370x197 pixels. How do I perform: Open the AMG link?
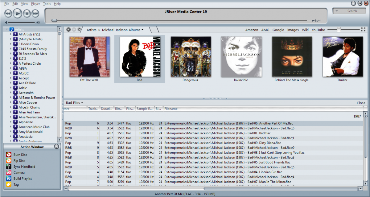(265, 30)
